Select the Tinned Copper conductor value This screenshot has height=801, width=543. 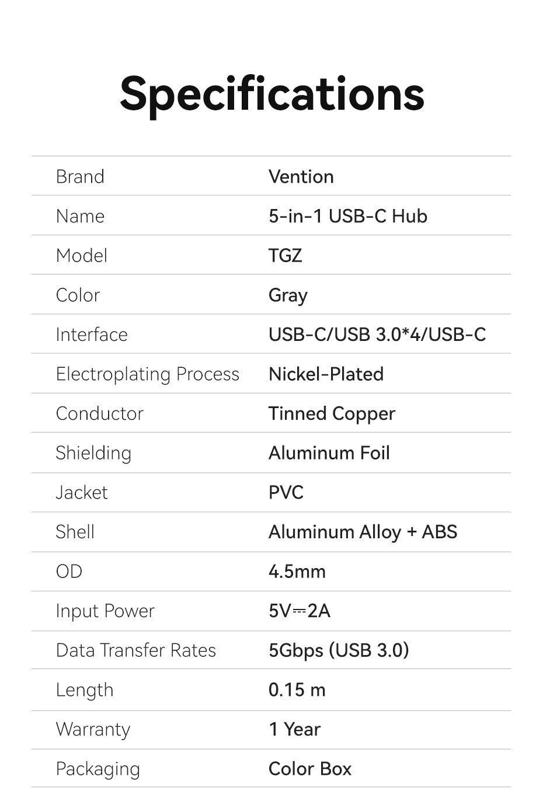click(332, 414)
